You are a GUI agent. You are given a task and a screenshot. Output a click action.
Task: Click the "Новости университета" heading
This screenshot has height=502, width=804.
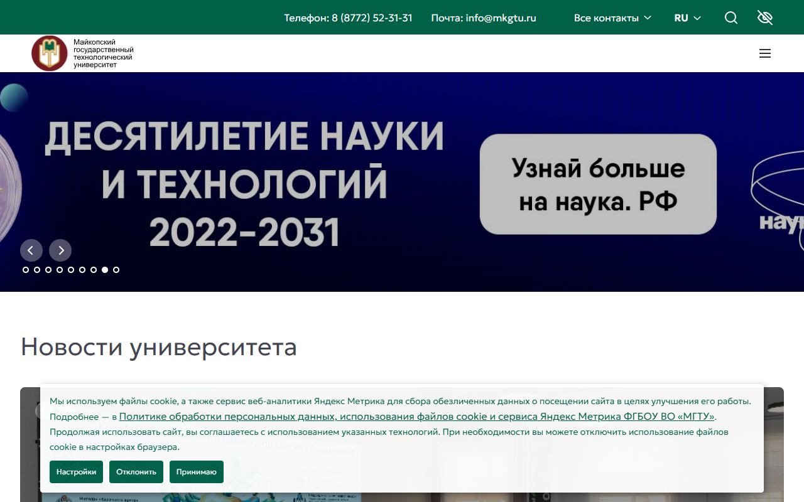[158, 347]
